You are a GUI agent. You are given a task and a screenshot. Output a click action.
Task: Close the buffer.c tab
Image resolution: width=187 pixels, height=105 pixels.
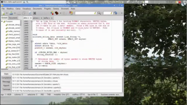pos(52,18)
